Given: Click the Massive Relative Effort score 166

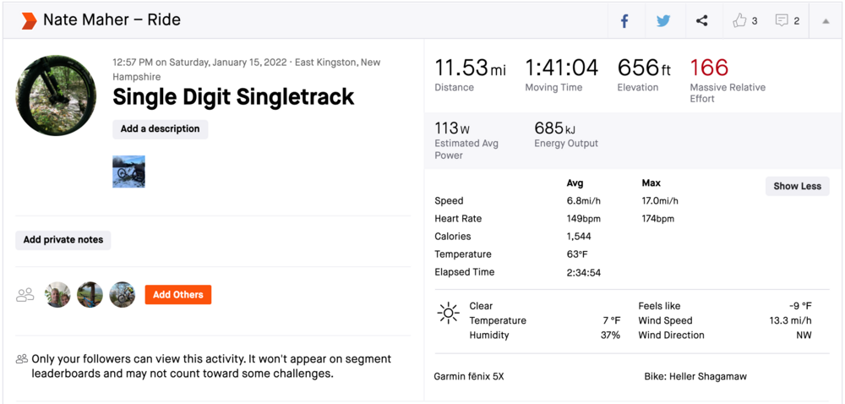Looking at the screenshot, I should (x=708, y=68).
